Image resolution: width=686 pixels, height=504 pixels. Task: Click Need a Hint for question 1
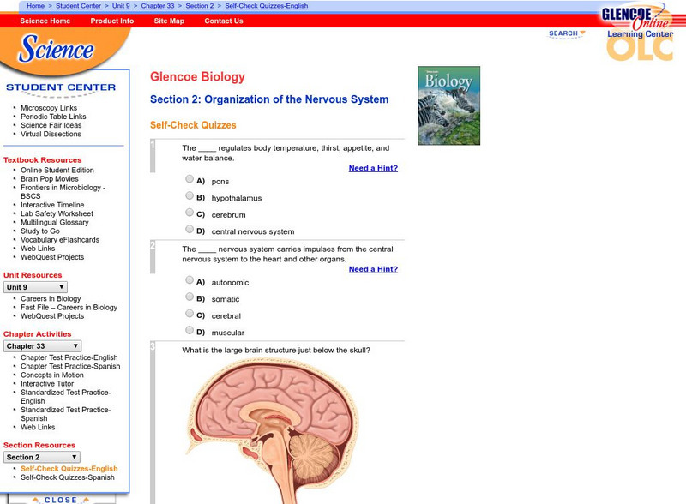click(373, 168)
